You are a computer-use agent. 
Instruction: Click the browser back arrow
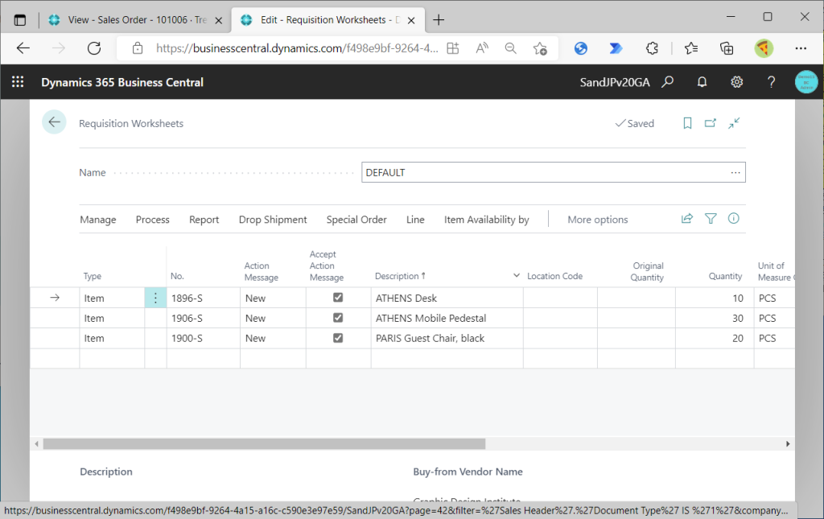(23, 48)
